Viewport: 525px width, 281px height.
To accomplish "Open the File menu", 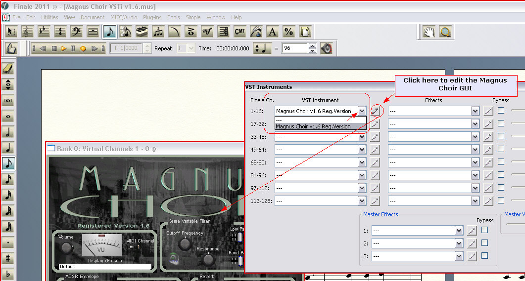I will pos(16,17).
